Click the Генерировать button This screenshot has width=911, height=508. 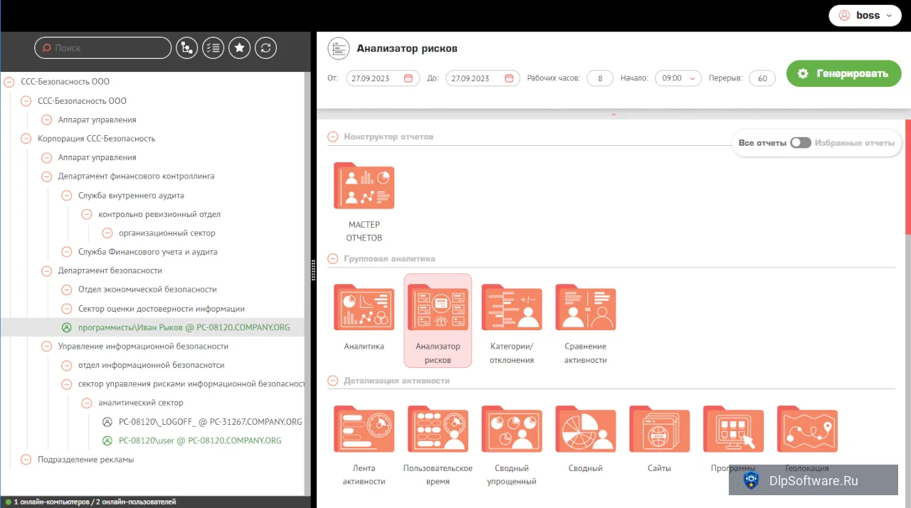coord(844,73)
